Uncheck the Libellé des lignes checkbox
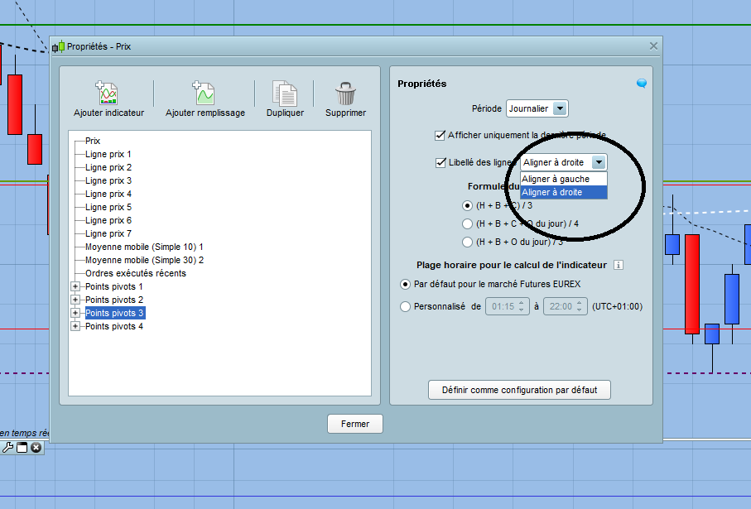The height and width of the screenshot is (509, 751). [440, 162]
